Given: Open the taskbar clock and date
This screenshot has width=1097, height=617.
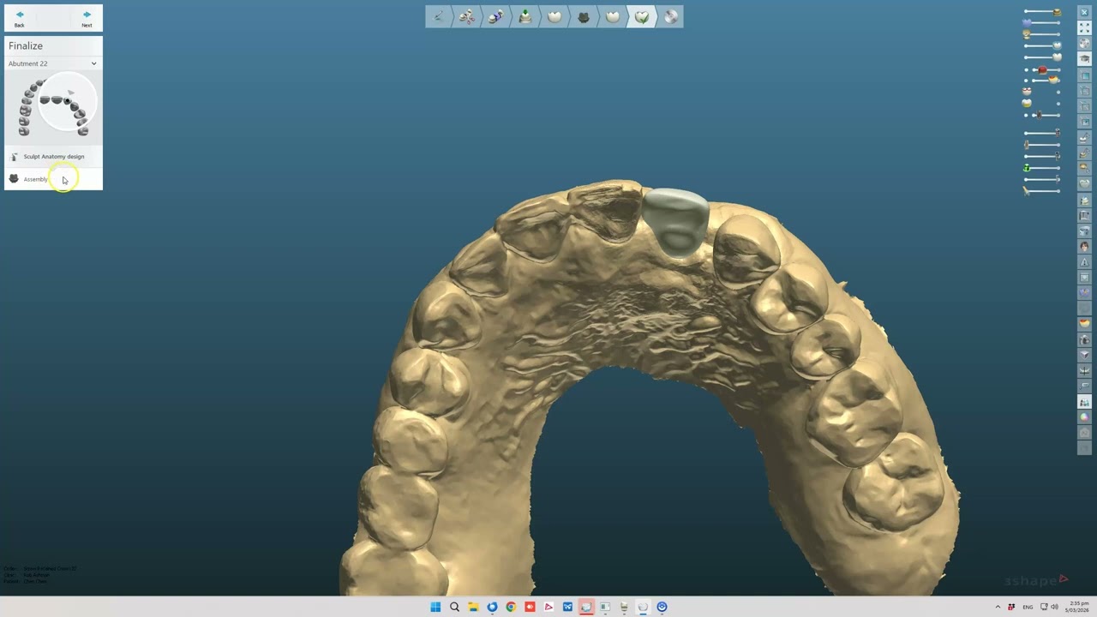Looking at the screenshot, I should 1077,607.
